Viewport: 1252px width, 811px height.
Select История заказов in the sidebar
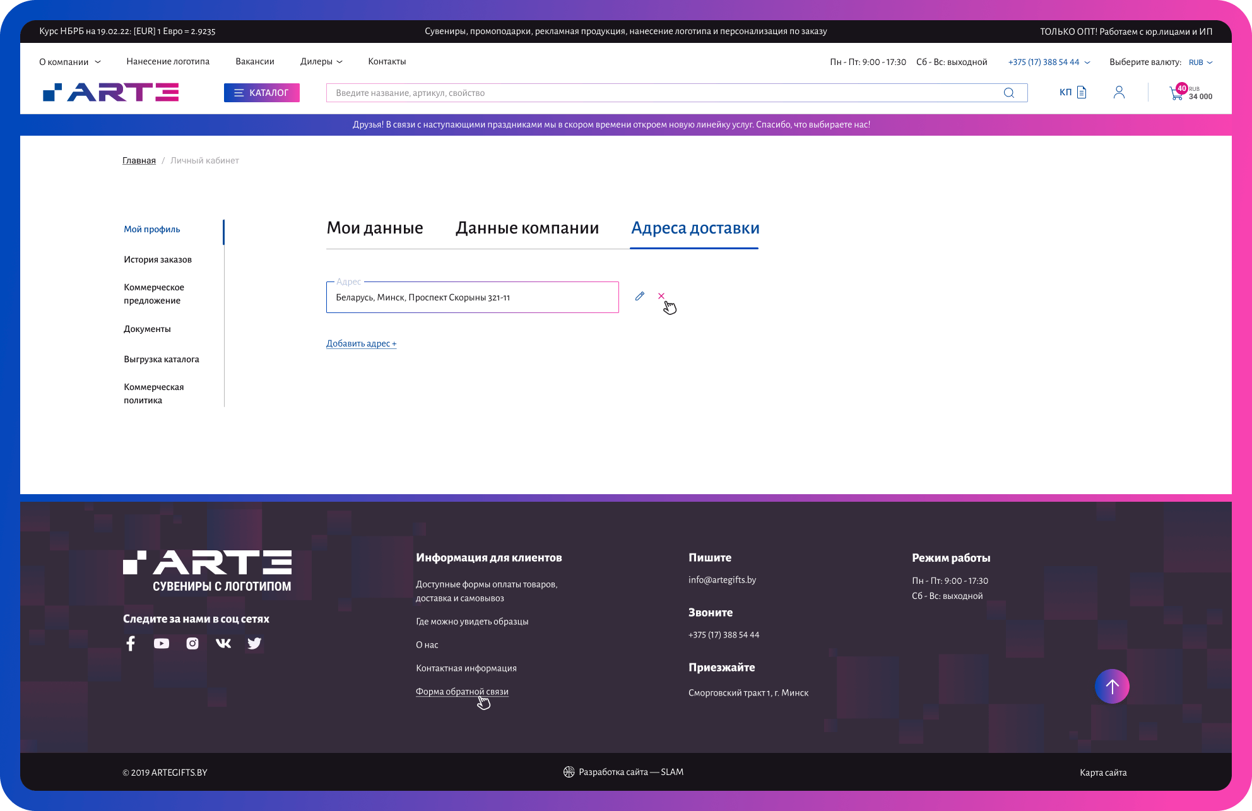(158, 259)
